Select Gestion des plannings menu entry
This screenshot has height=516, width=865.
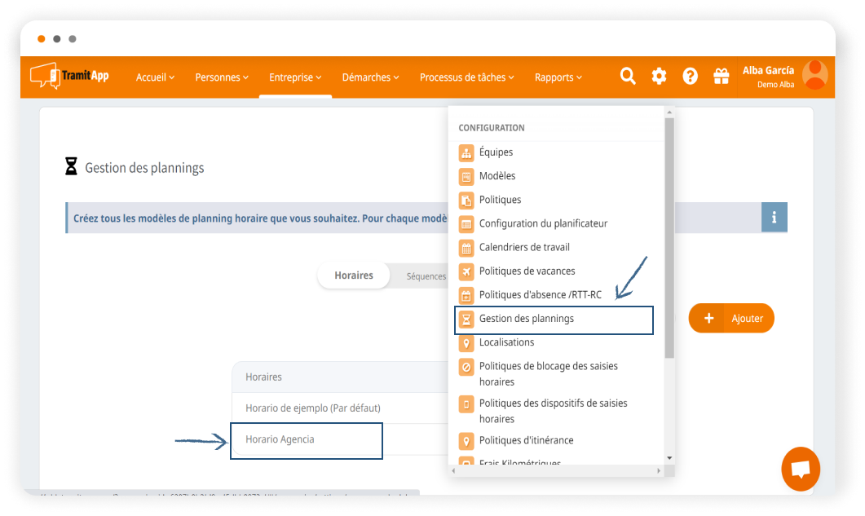[x=526, y=319]
